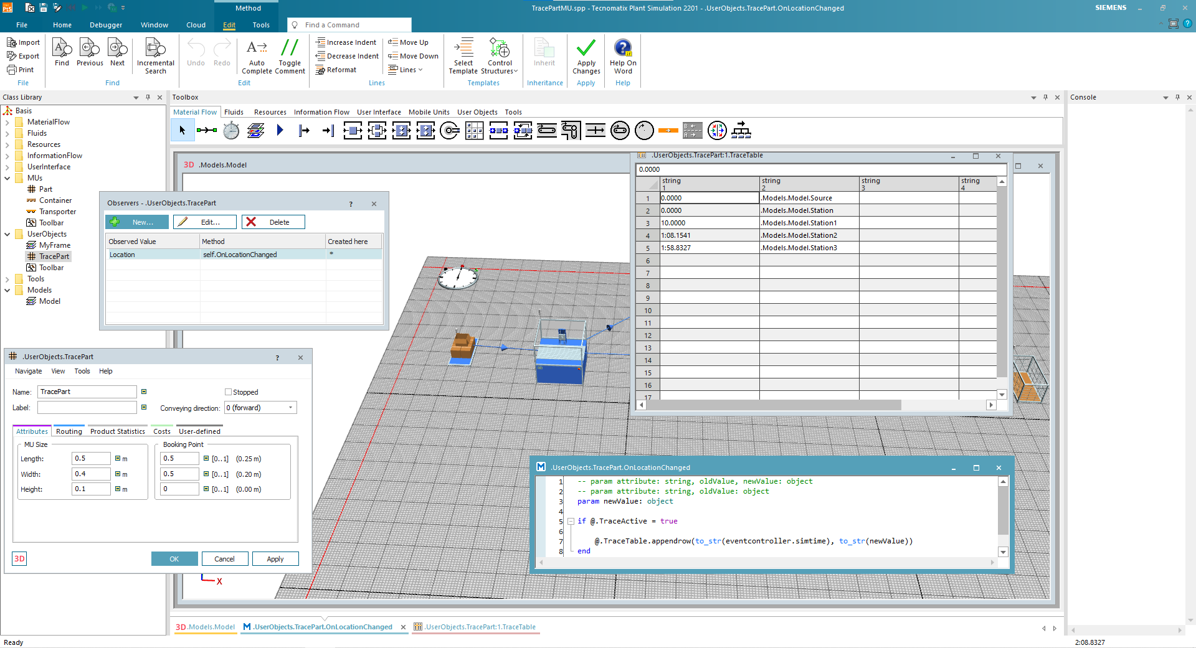The height and width of the screenshot is (648, 1196).
Task: Open the Navigate menu in TracePart dialog
Action: pos(29,371)
